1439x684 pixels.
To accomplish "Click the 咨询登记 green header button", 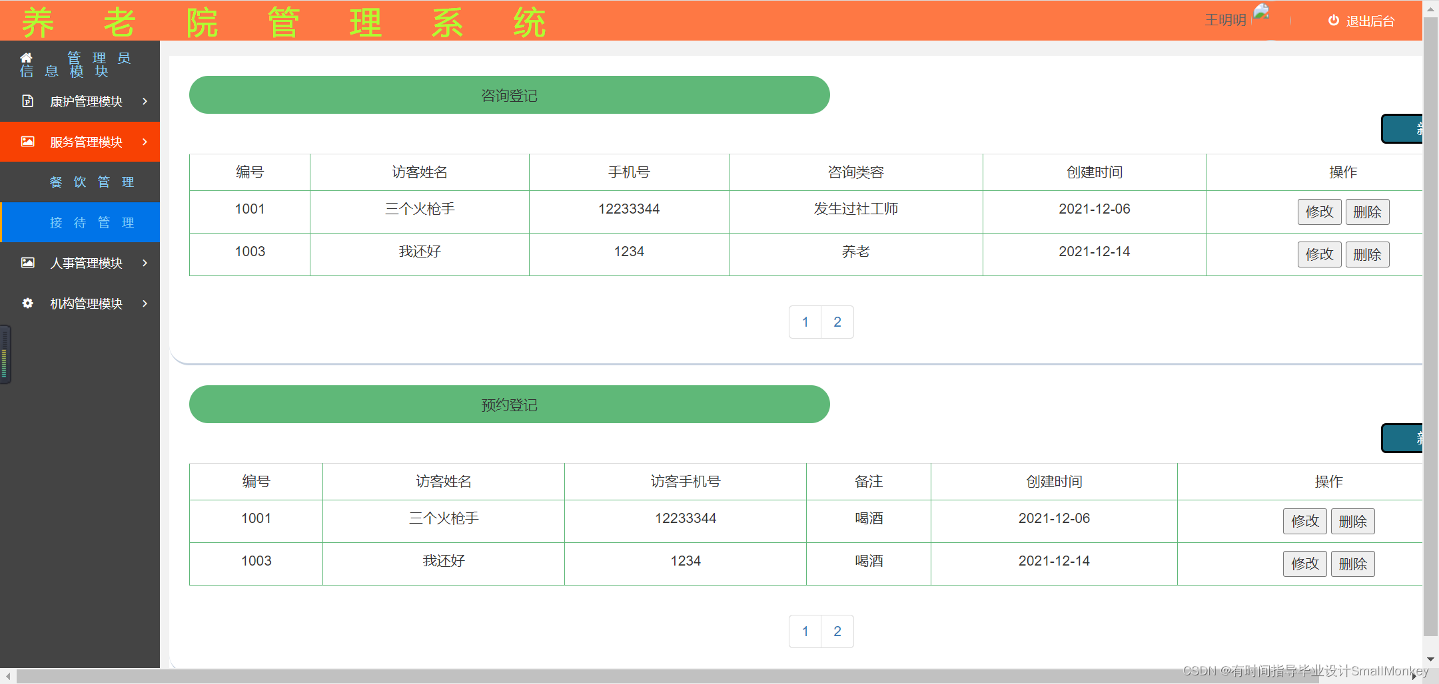I will 510,95.
